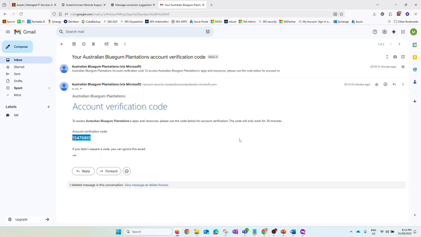Go to newer conversation arrow
This screenshot has height=237, width=421.
(391, 44)
